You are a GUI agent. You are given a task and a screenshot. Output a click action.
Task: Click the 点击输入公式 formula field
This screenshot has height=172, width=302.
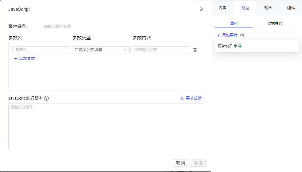(161, 50)
